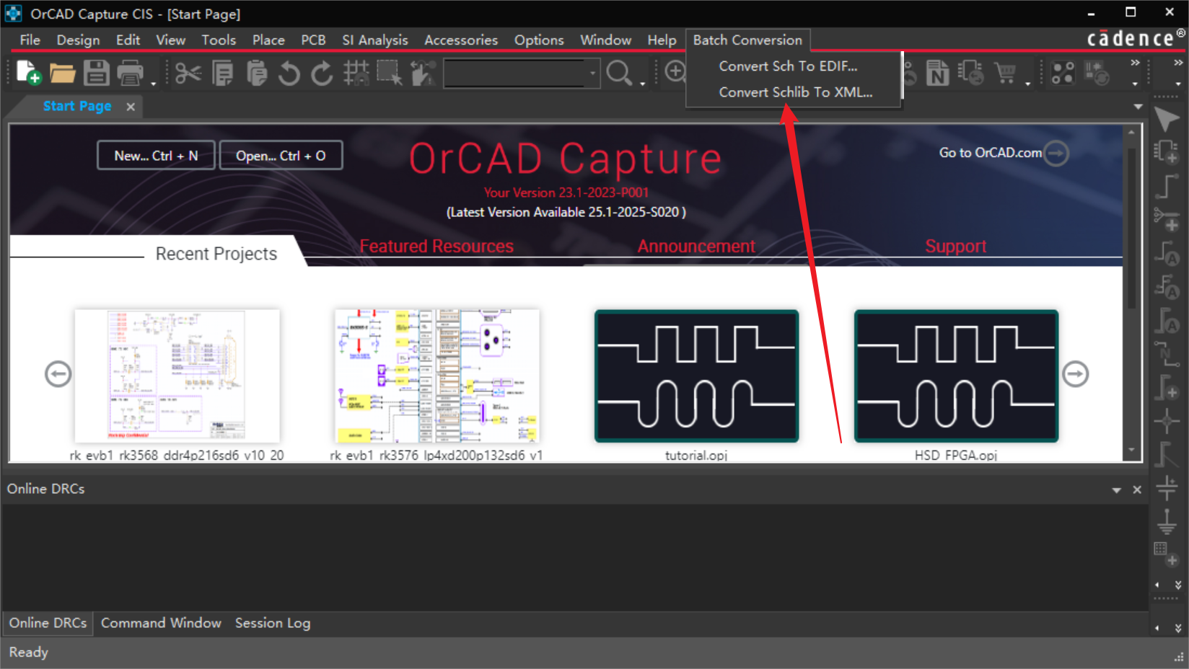Open the rk_evb1_rk3576 project thumbnail
Image resolution: width=1189 pixels, height=669 pixels.
point(436,376)
